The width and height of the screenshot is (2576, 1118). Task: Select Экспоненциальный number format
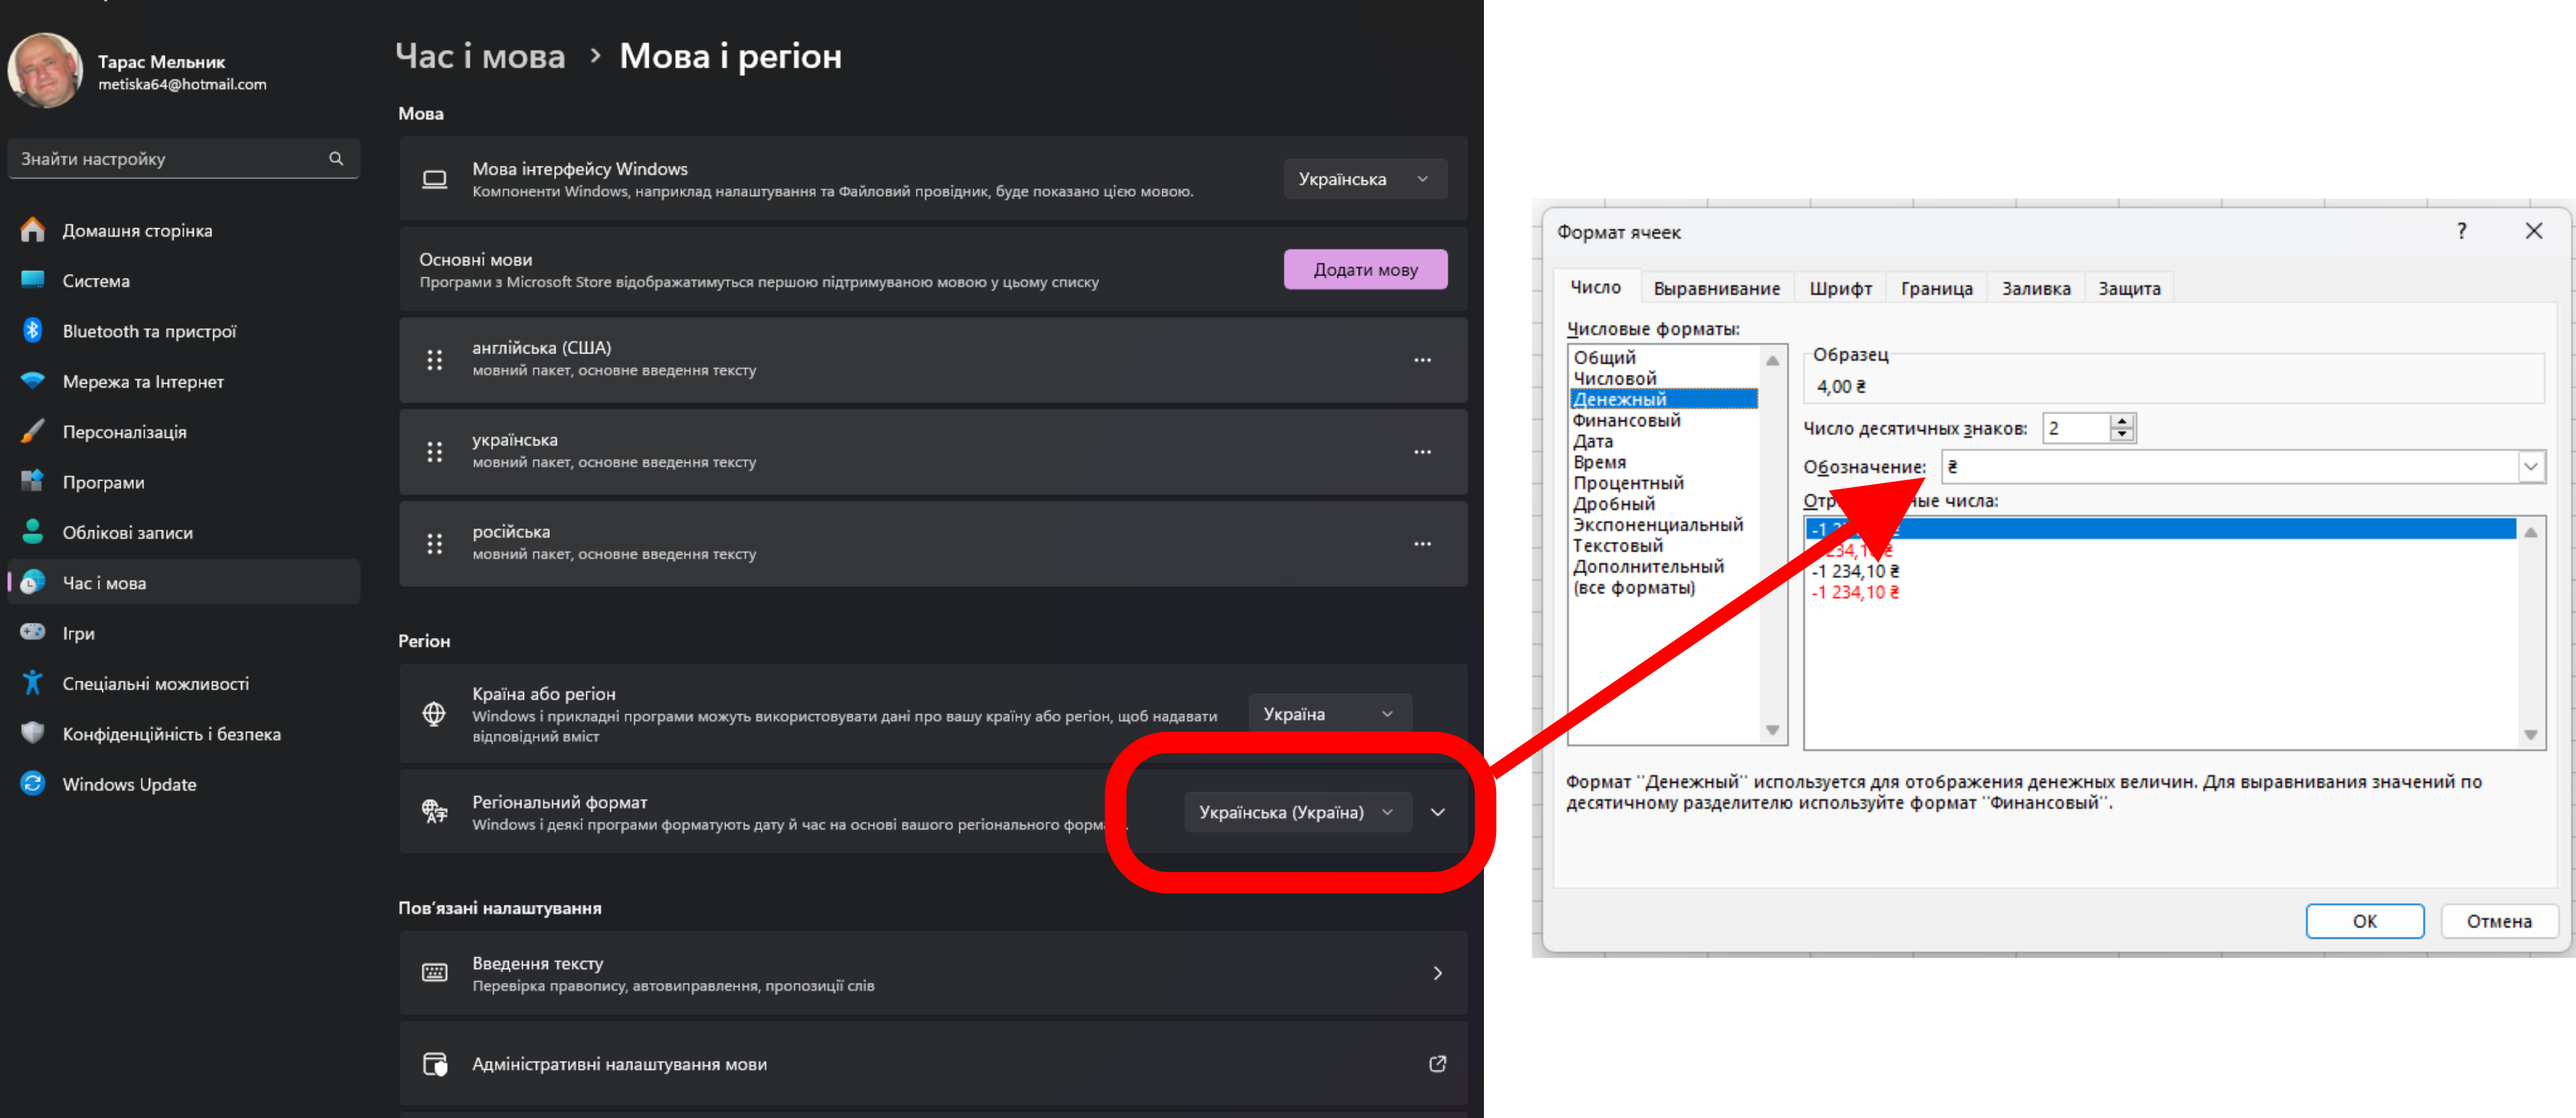pyautogui.click(x=1657, y=525)
